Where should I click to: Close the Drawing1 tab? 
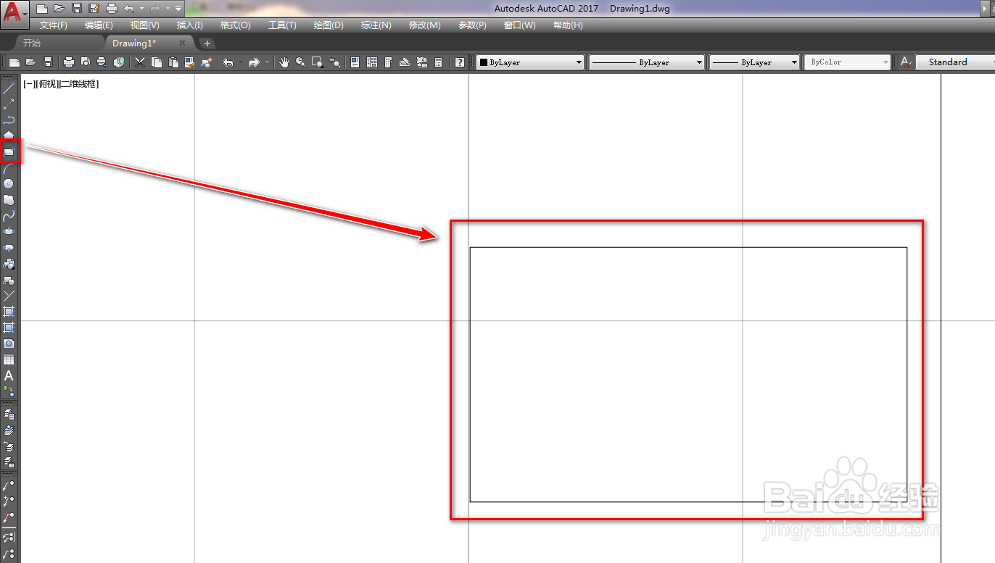coord(182,43)
